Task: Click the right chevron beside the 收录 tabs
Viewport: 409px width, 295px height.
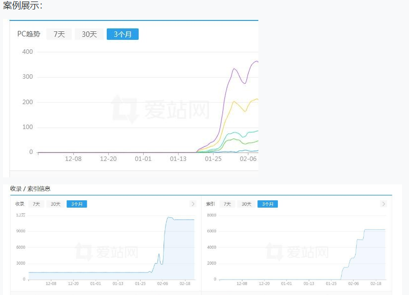Action: (193, 204)
